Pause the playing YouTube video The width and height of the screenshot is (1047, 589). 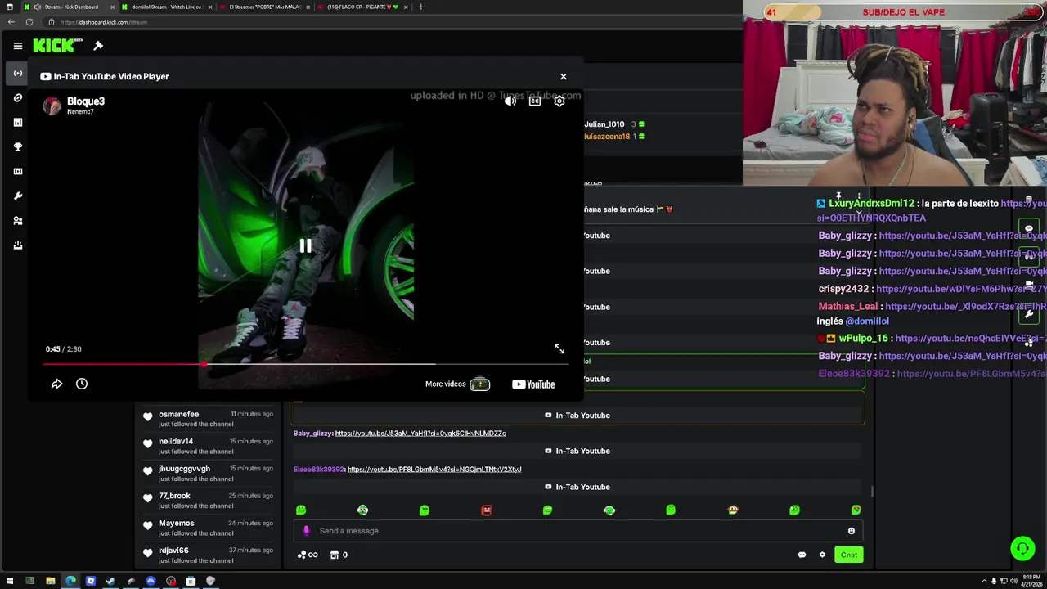tap(305, 246)
